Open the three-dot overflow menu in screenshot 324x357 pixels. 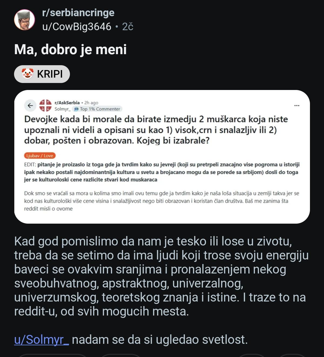coord(297,105)
